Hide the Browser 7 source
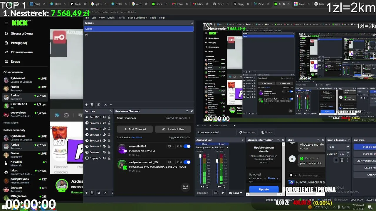Image resolution: width=376 pixels, height=211 pixels. coord(104,123)
